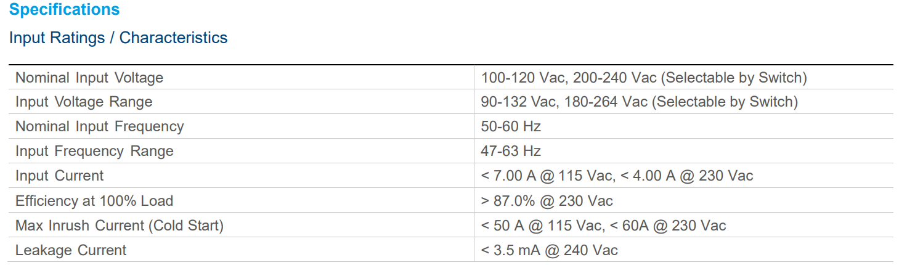Click the < 7.00 A @ 115 Vac value

[x=548, y=176]
